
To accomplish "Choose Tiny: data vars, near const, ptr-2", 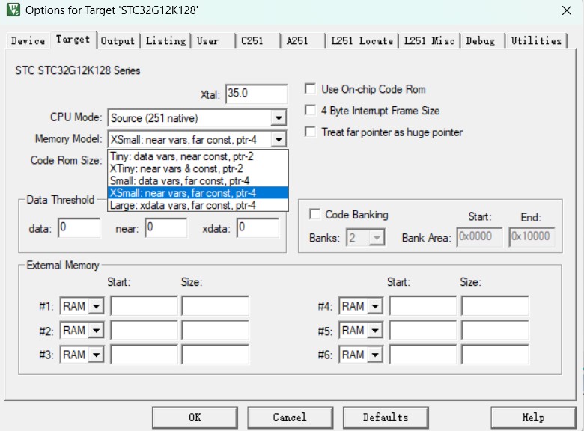I will 198,156.
